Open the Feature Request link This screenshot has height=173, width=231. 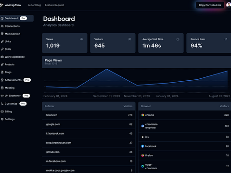click(54, 5)
